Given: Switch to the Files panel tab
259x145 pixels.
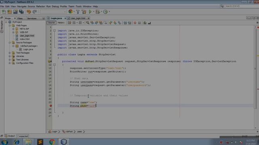Looking at the screenshot, I should (x=20, y=19).
